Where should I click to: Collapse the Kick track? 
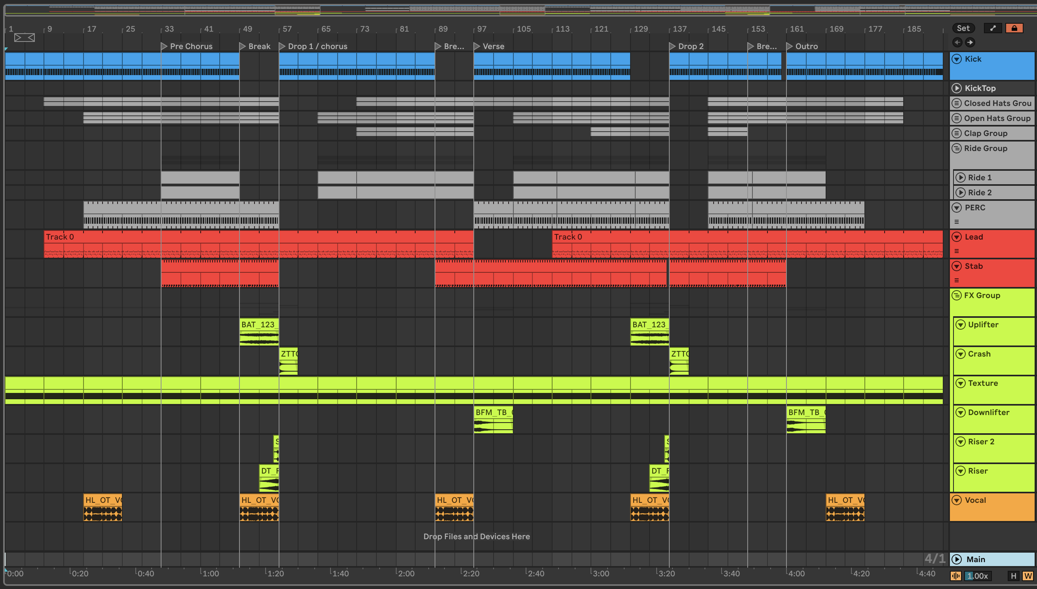[x=956, y=59]
